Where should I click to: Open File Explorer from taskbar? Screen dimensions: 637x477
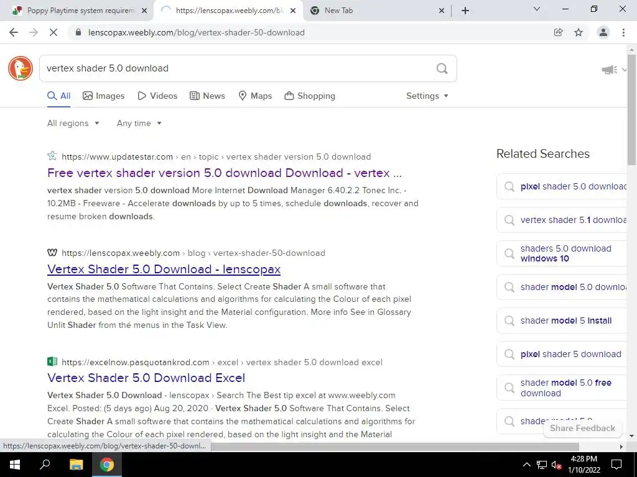pos(76,465)
